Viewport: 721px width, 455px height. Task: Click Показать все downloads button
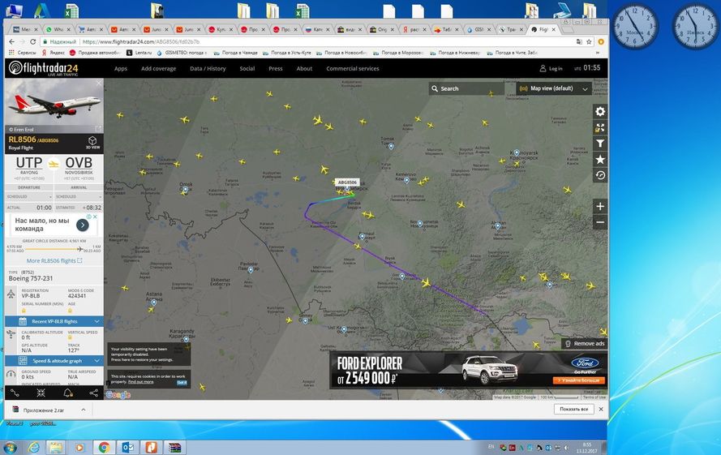[x=574, y=409]
